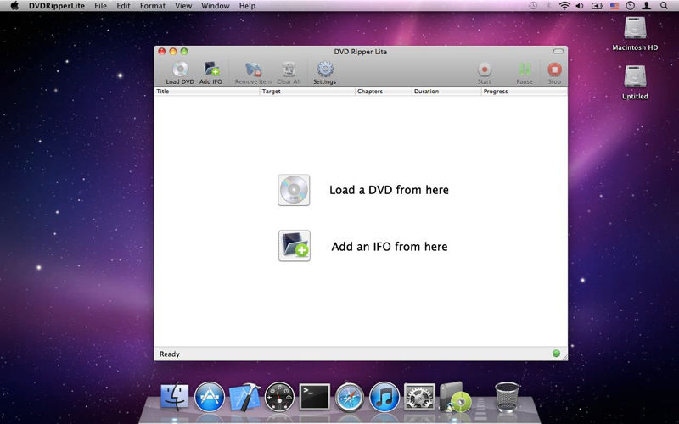Open the Format menu
The height and width of the screenshot is (424, 679).
[x=153, y=6]
